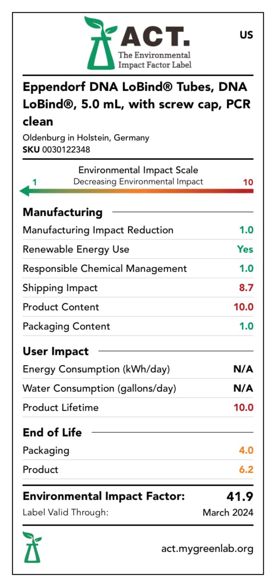Click the US region label
The height and width of the screenshot is (587, 276).
[246, 35]
